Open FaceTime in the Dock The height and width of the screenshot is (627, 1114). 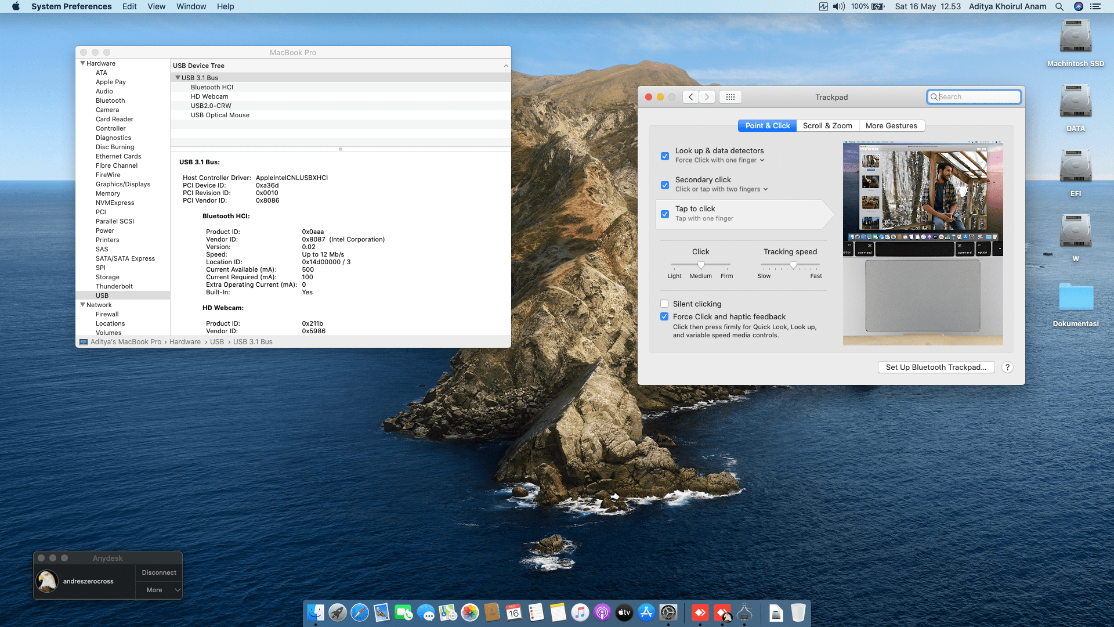(404, 612)
